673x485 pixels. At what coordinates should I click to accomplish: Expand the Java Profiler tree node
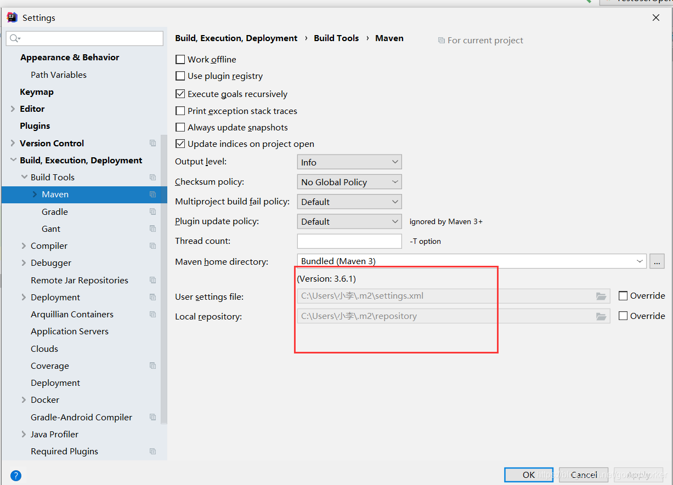pyautogui.click(x=24, y=434)
